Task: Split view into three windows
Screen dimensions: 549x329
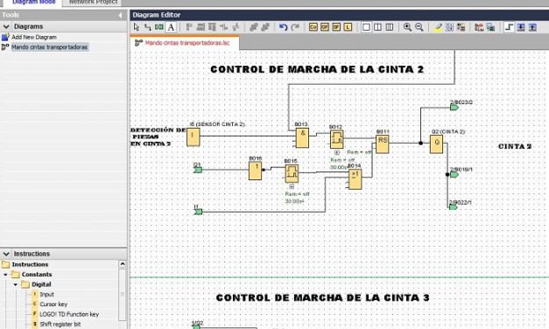Action: point(390,27)
